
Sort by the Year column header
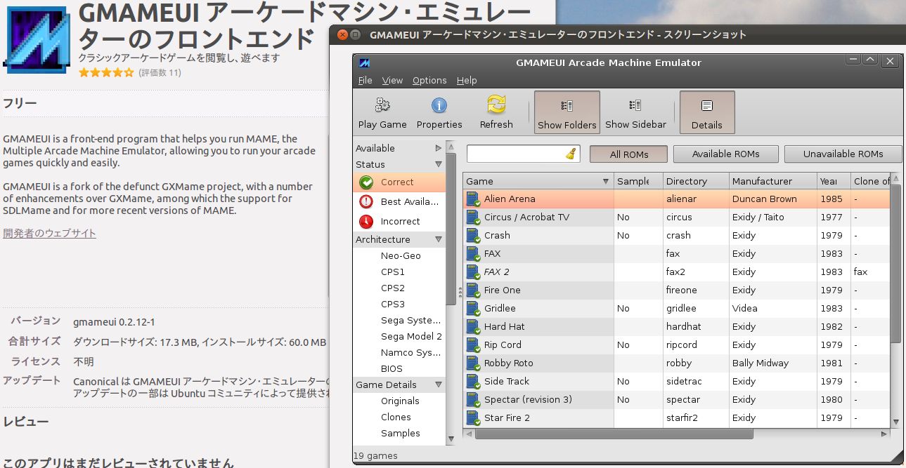click(x=834, y=181)
